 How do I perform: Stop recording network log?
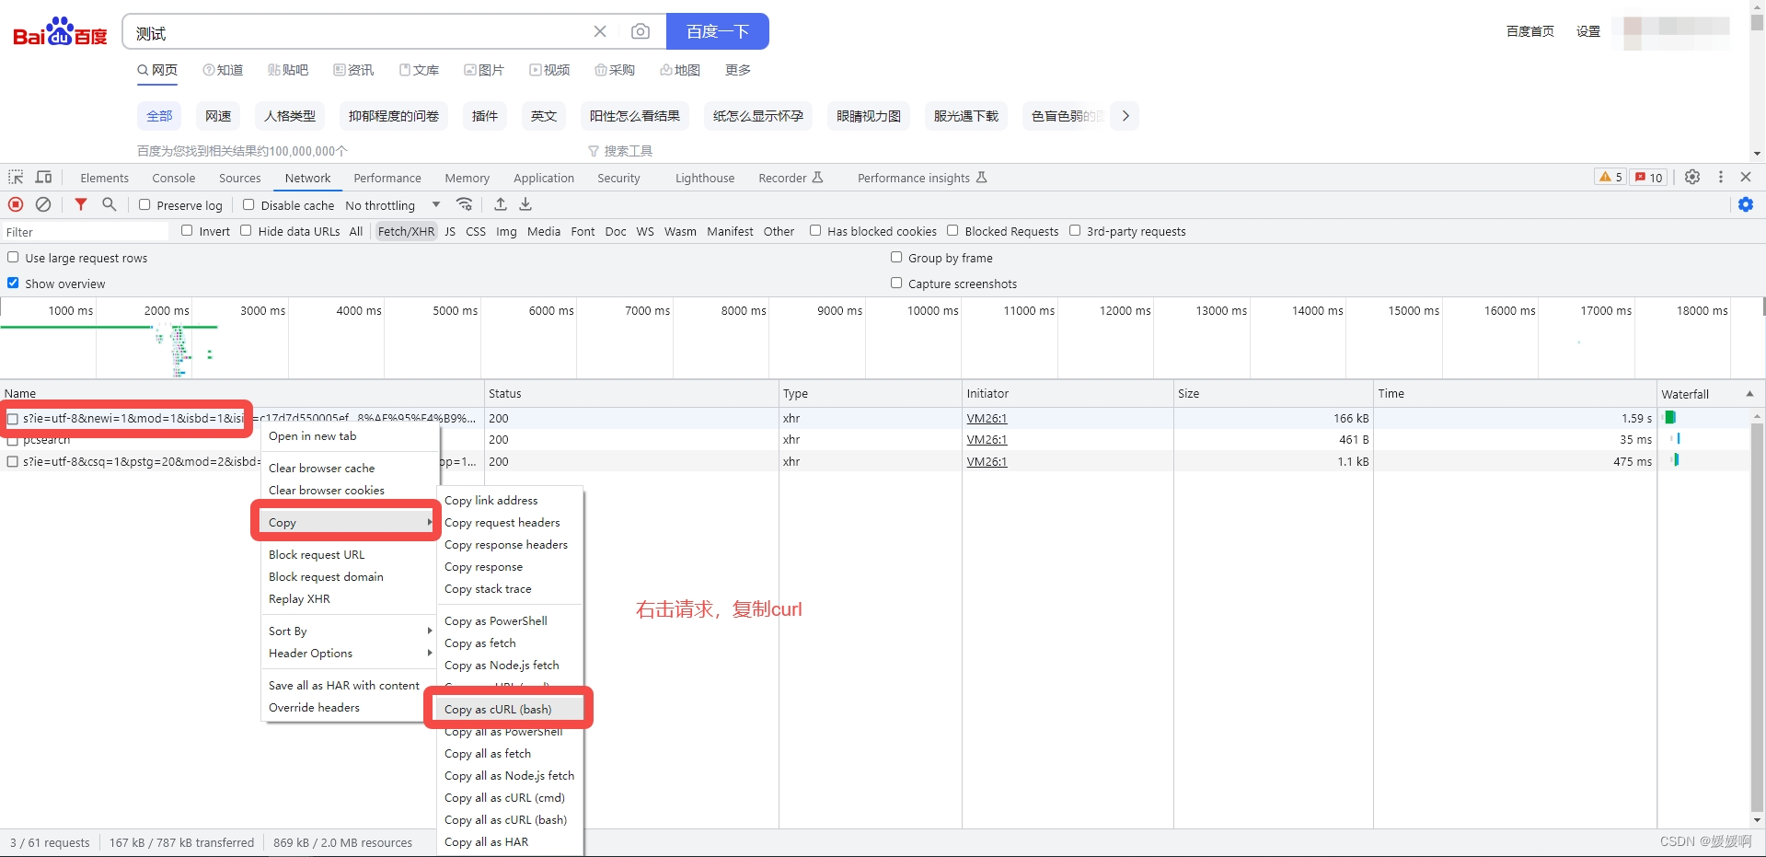[x=16, y=204]
